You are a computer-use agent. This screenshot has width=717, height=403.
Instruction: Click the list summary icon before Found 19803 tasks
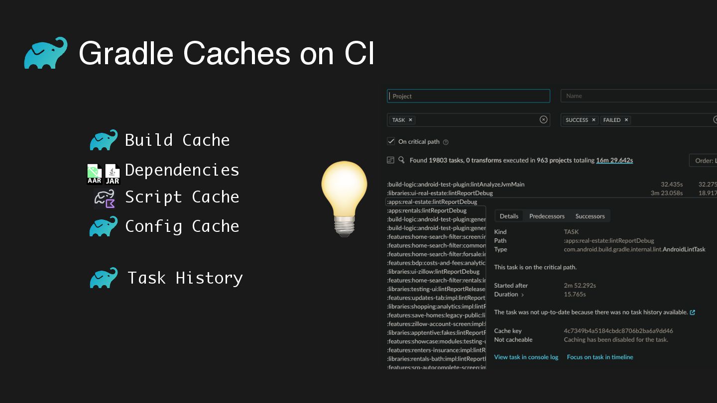(391, 160)
